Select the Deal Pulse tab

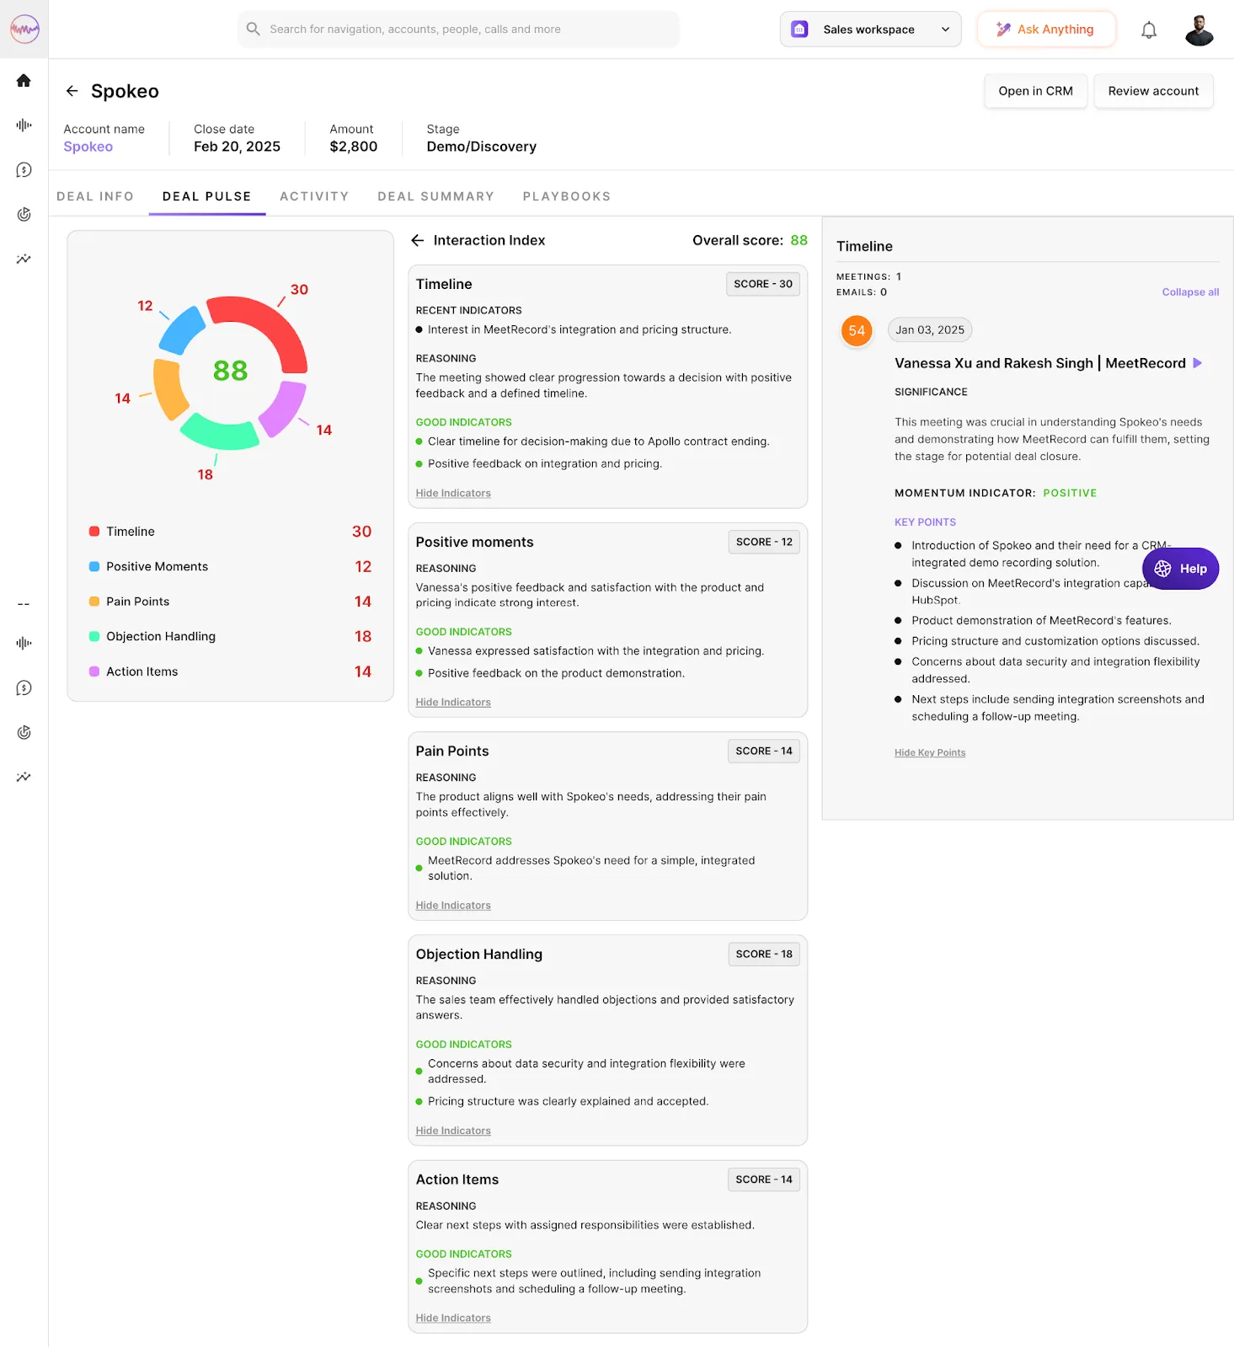tap(207, 196)
